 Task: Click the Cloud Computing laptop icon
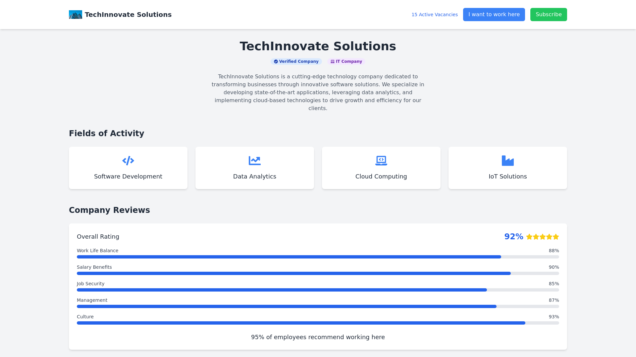pyautogui.click(x=381, y=161)
